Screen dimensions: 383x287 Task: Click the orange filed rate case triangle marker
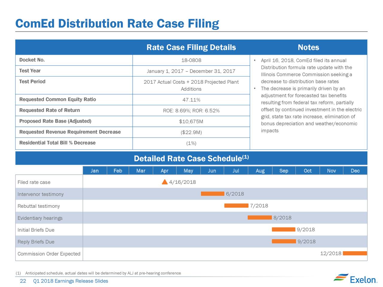point(165,182)
